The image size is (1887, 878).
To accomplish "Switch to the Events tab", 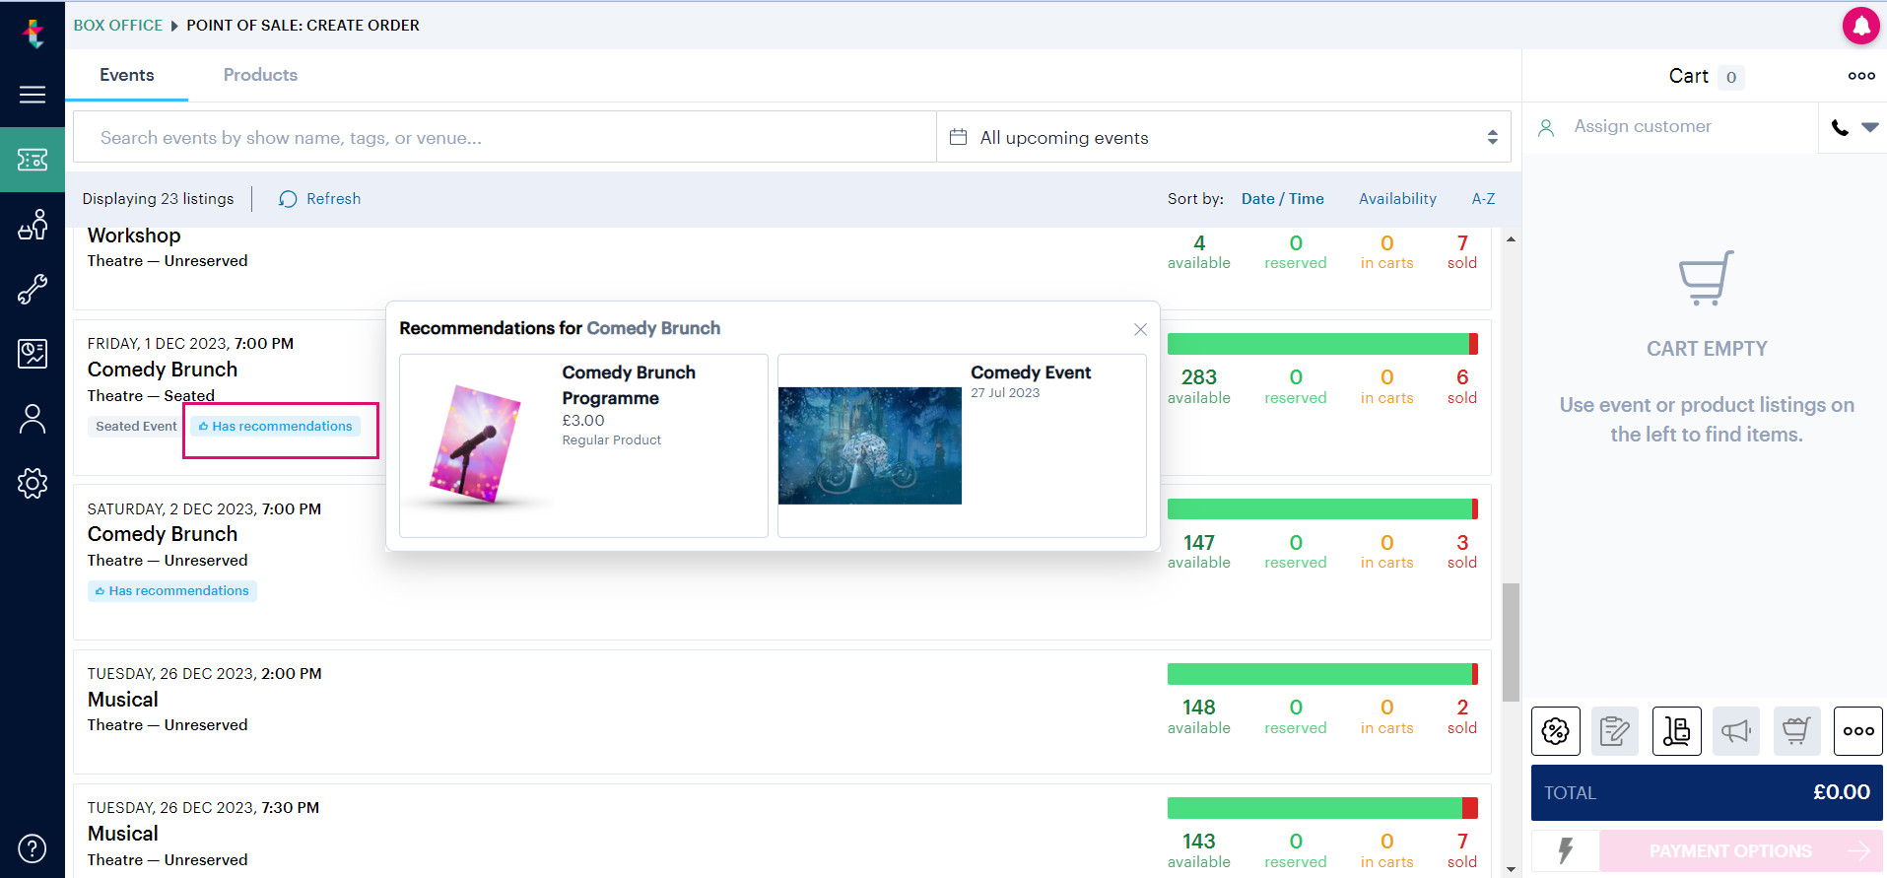I will pos(127,75).
